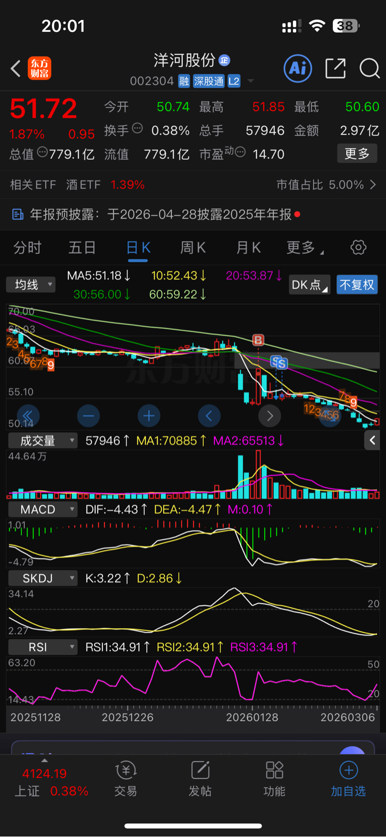This screenshot has height=837, width=386.
Task: Open the SKDJ indicator dropdown
Action: (43, 578)
